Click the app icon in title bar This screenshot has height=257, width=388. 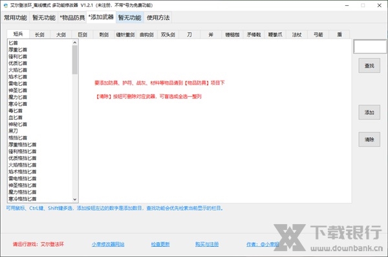[x=5, y=5]
